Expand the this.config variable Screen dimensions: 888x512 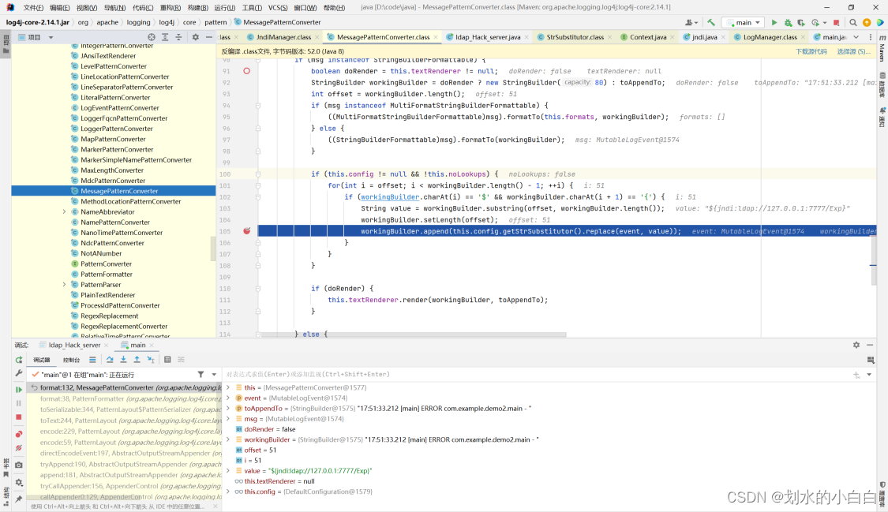pyautogui.click(x=228, y=491)
